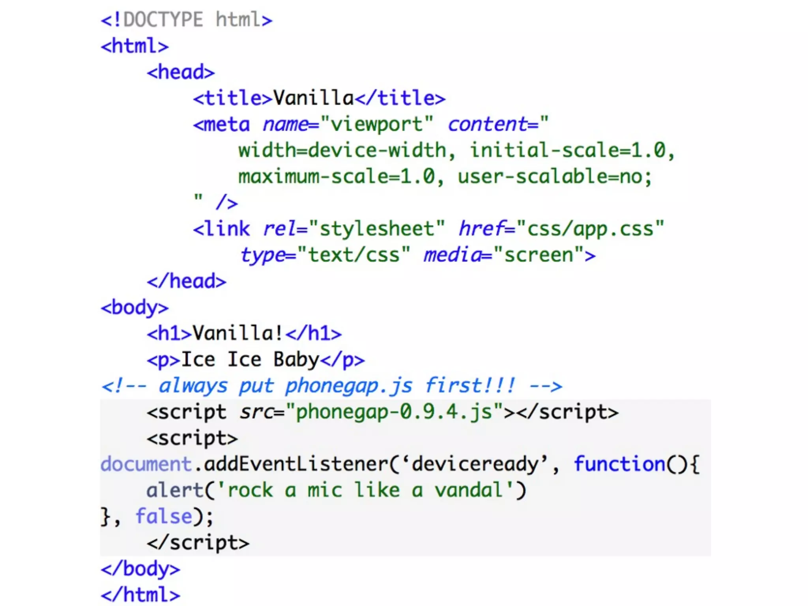Click the closing body tag
Viewport: 808px width, 606px height.
140,569
